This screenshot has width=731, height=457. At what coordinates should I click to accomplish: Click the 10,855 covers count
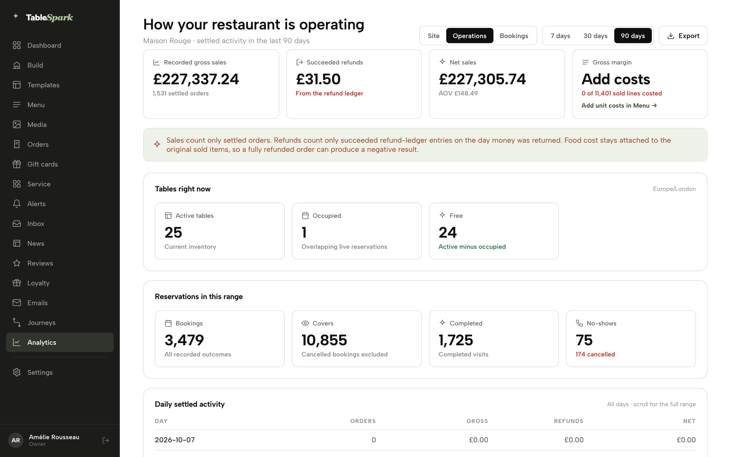coord(324,340)
